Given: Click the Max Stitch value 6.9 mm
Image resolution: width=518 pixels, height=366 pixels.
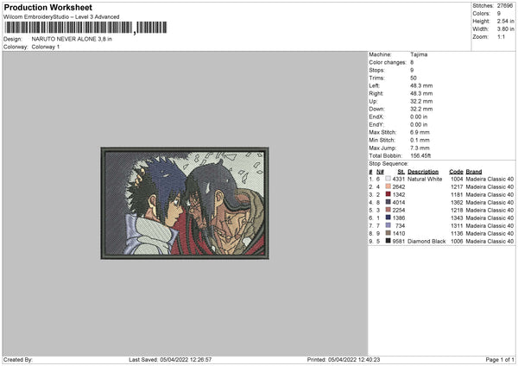Looking at the screenshot, I should 420,132.
